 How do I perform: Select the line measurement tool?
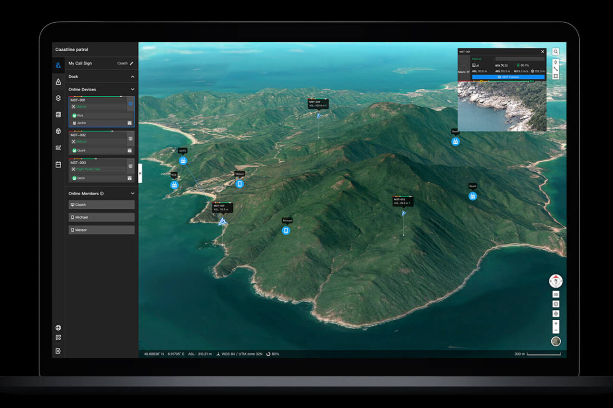coord(556,68)
